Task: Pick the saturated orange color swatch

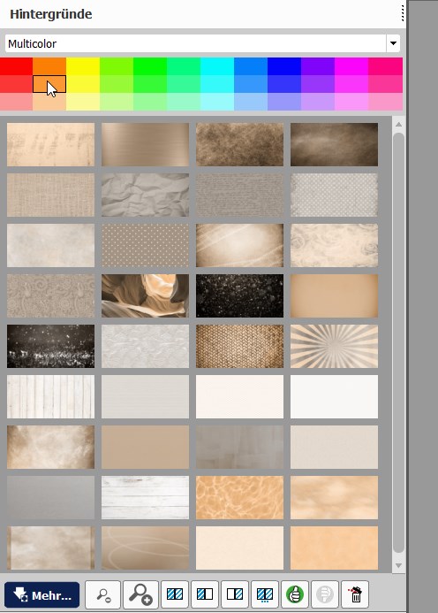Action: coord(49,66)
